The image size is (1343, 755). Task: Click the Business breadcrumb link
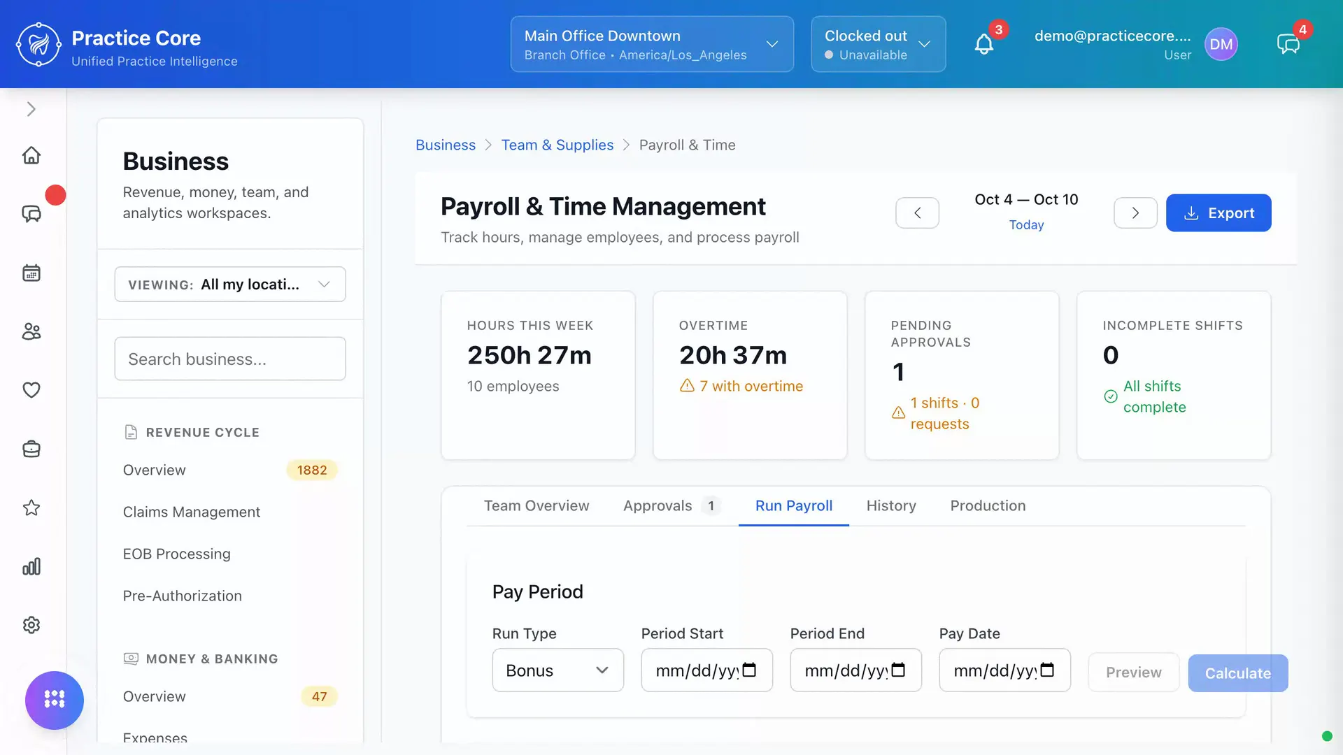click(x=446, y=145)
